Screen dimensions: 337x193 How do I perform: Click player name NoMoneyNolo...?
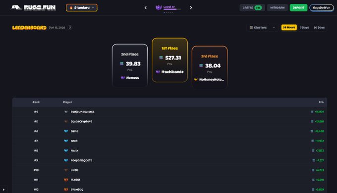pos(212,79)
